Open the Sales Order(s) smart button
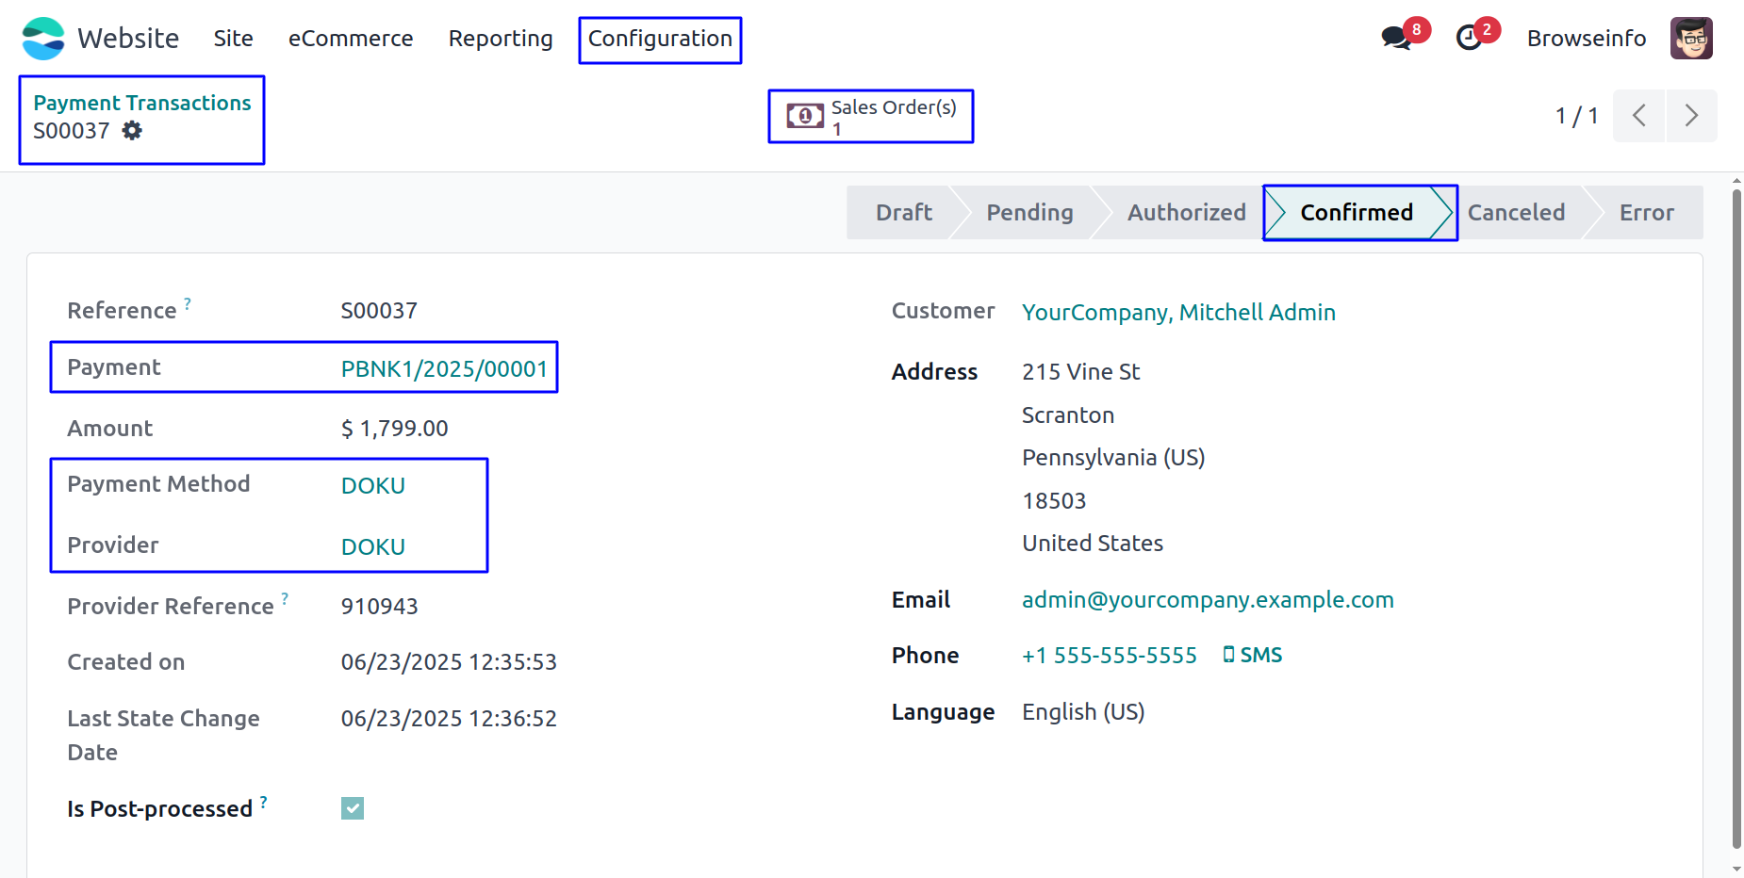The height and width of the screenshot is (878, 1744). (x=871, y=117)
